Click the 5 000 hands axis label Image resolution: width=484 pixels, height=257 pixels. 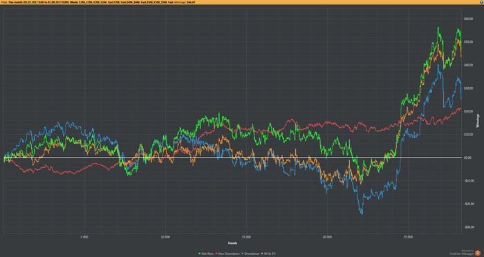click(x=84, y=237)
